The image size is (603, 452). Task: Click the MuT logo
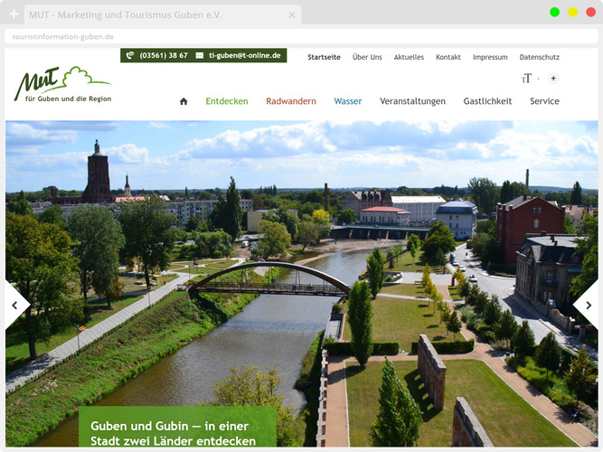click(62, 84)
